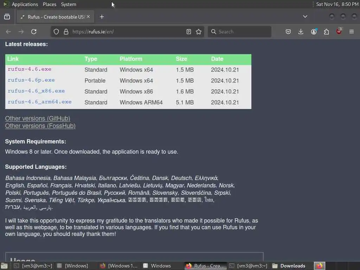Click the Windows ARM64 platform cell

(141, 102)
